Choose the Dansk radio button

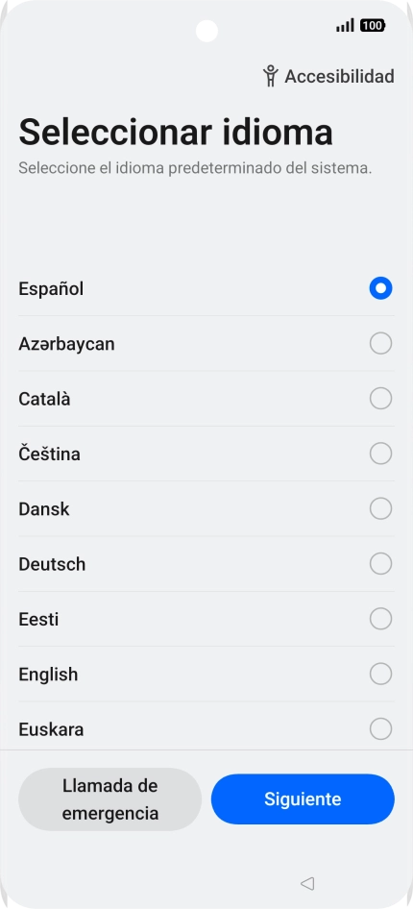coord(380,508)
